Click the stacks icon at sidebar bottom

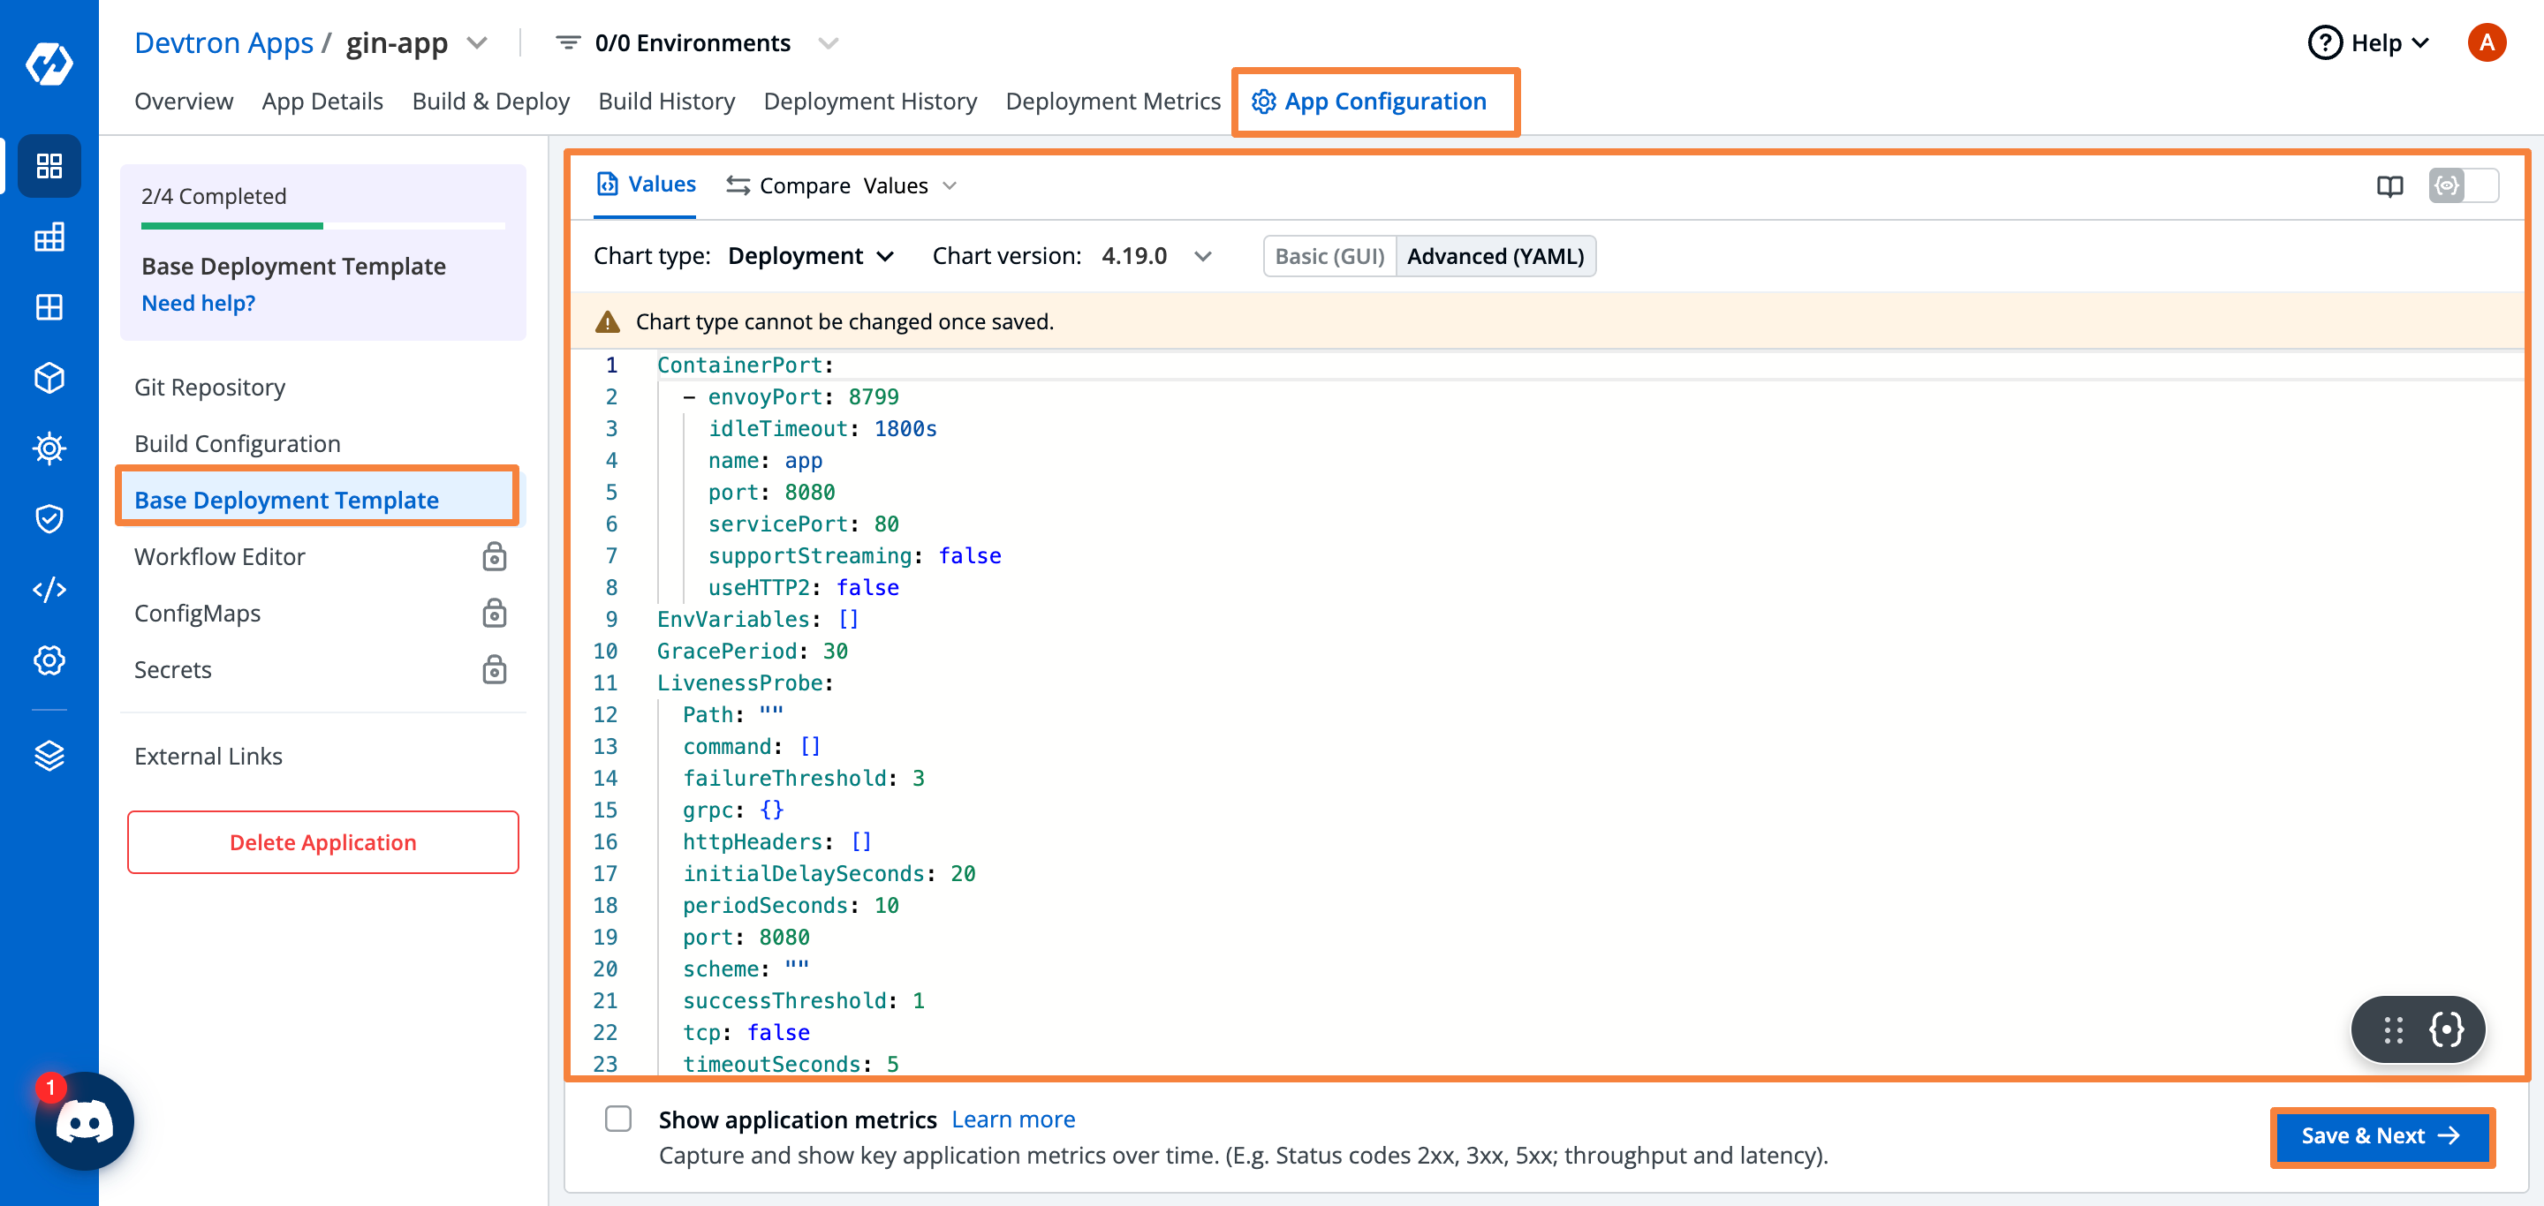tap(49, 755)
